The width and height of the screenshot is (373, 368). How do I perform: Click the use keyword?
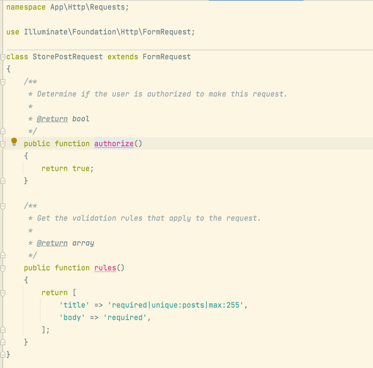point(13,32)
